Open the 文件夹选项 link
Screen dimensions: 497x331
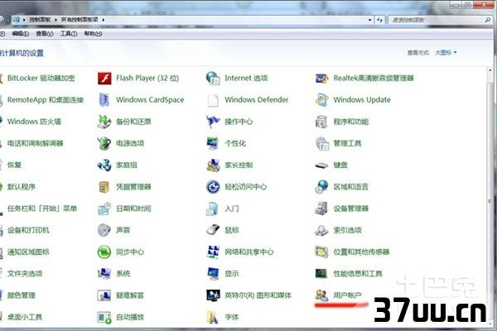tap(25, 274)
